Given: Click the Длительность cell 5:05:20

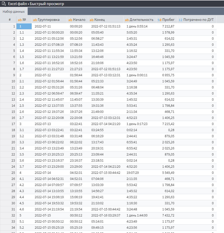Looking at the screenshot, I should 132,32.
